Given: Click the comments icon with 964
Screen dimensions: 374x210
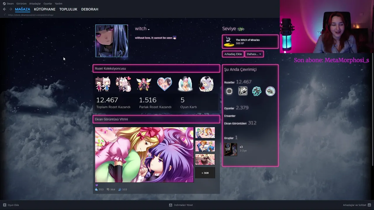Looking at the screenshot, I should (108, 190).
